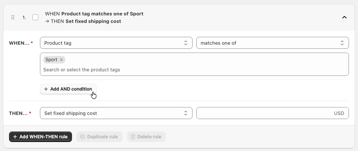Click the 'WHEN…' field label
This screenshot has width=358, height=151.
[x=19, y=43]
